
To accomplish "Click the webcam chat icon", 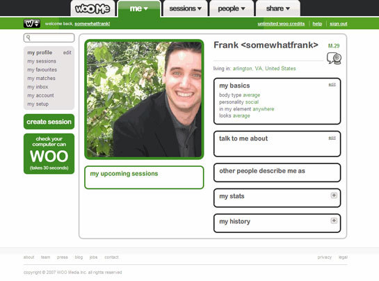I will tap(334, 58).
